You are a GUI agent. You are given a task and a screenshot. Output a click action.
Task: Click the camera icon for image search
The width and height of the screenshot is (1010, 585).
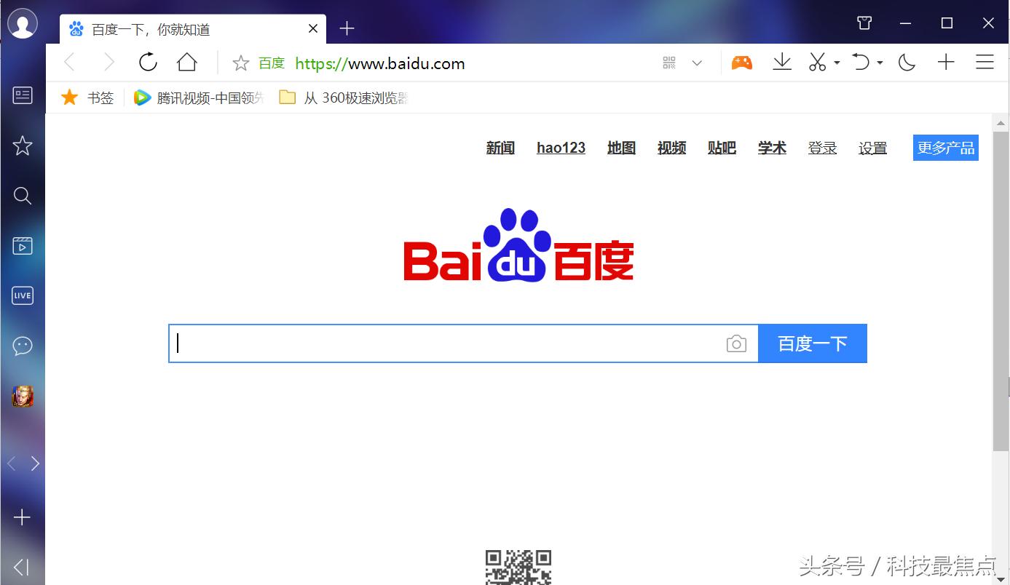pos(736,343)
